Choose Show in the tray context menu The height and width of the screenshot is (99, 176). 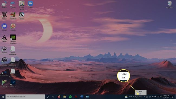click(x=141, y=91)
